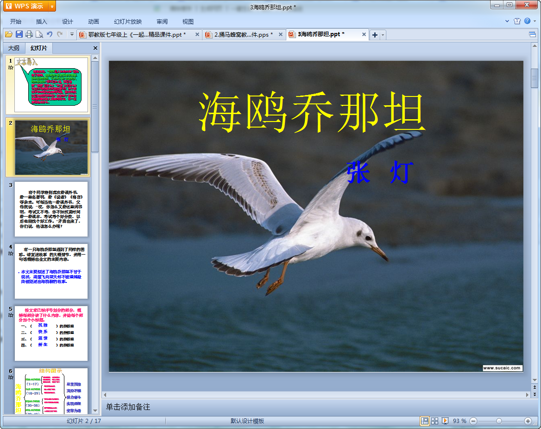Click the slide title text 海鸥乔那坦

click(x=312, y=112)
